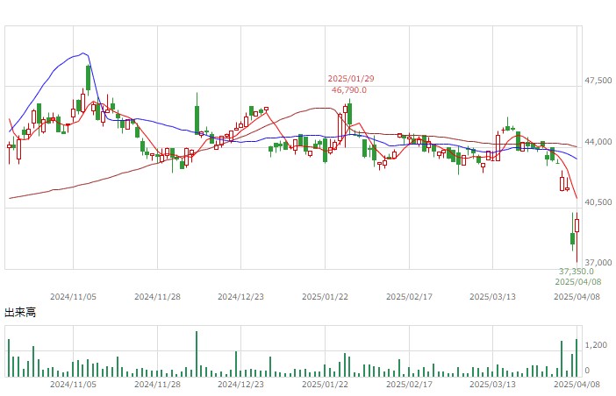Screen dimensions: 616x396
Task: Click the 1,200 volume axis label
Action: pyautogui.click(x=596, y=345)
